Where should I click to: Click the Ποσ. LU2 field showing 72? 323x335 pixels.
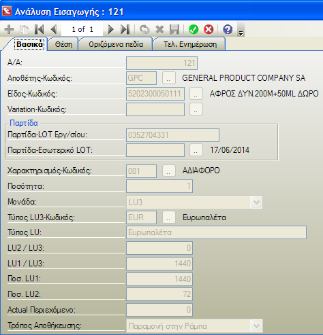click(x=159, y=294)
